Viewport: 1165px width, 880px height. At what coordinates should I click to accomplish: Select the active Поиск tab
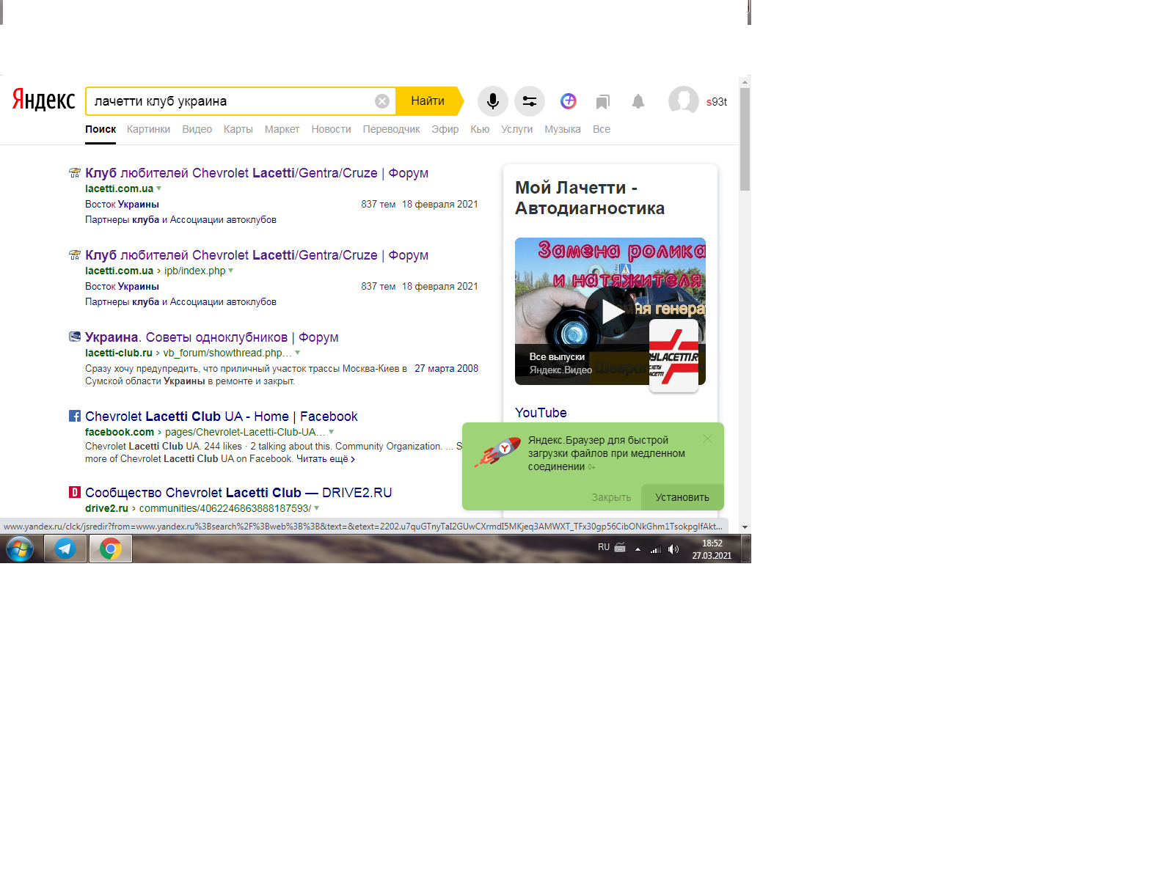pyautogui.click(x=101, y=129)
